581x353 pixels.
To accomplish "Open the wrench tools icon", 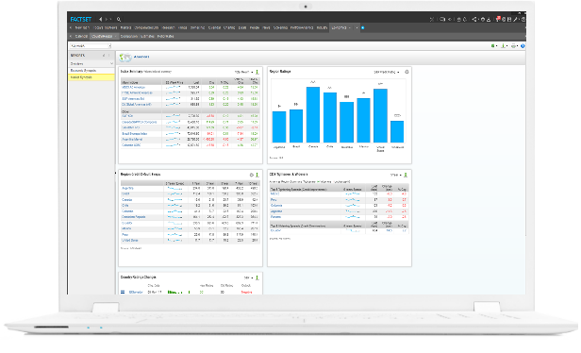I will pos(515,19).
